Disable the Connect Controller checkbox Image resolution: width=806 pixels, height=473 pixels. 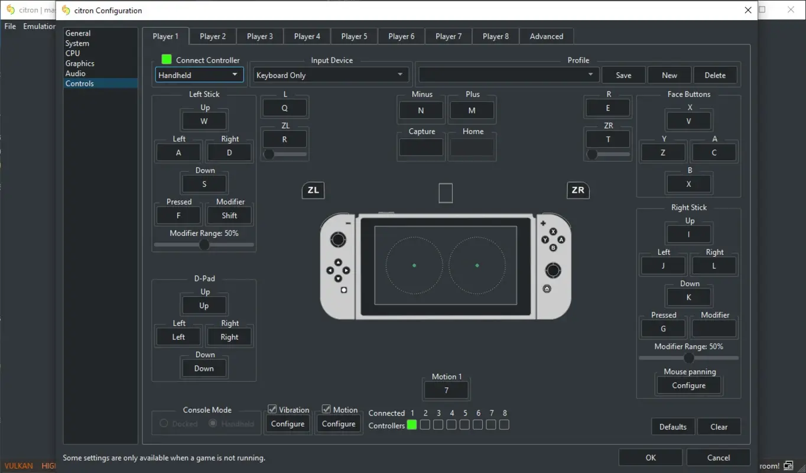[166, 59]
